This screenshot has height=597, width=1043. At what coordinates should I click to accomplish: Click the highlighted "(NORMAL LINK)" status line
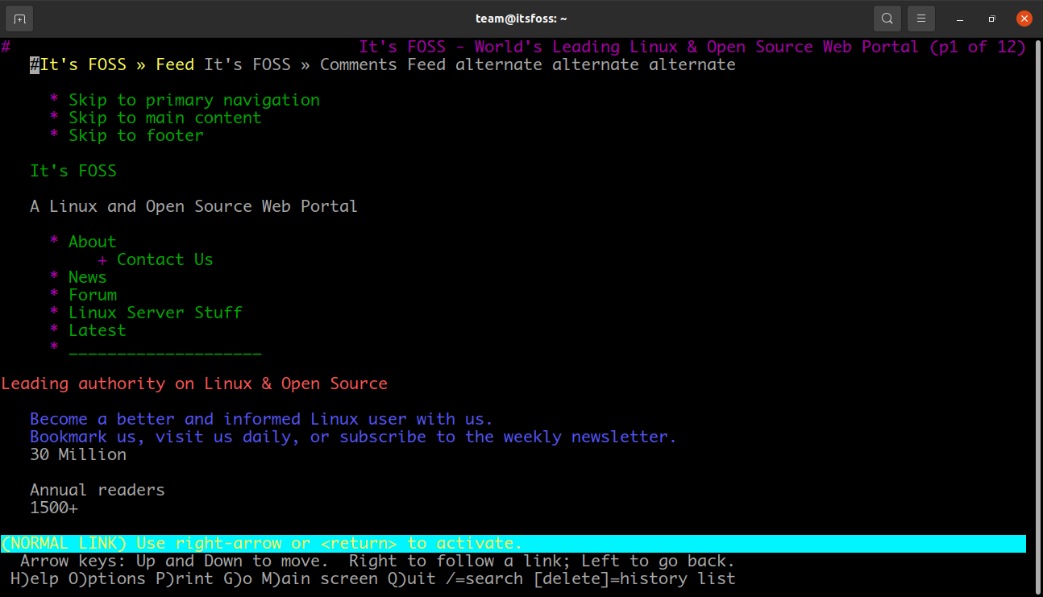513,543
